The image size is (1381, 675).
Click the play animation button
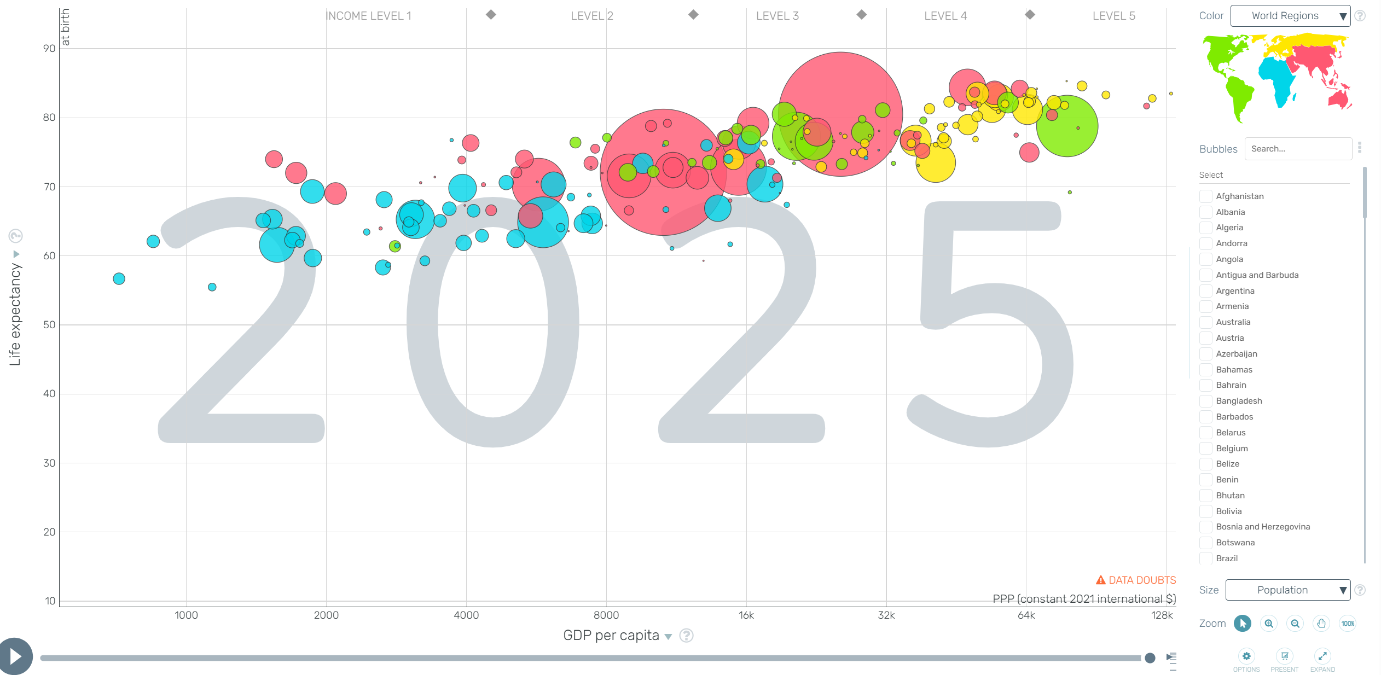(x=15, y=656)
